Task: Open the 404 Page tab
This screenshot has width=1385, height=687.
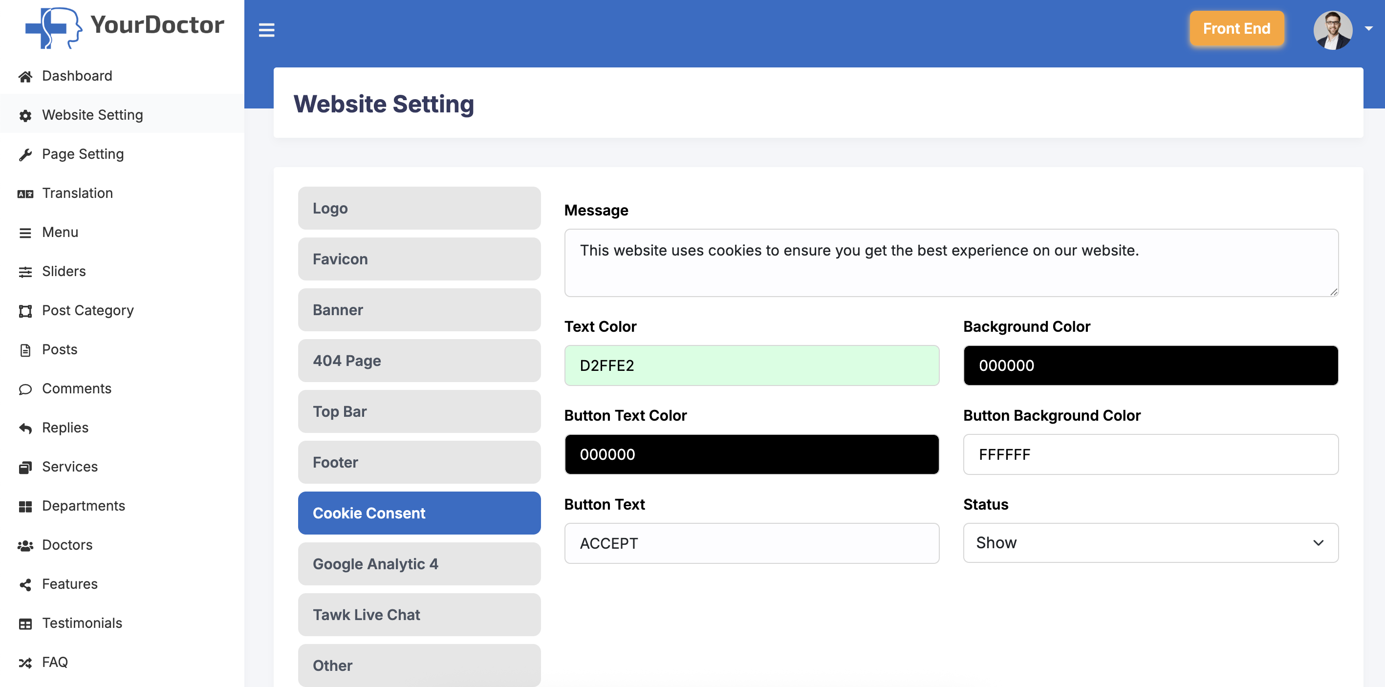Action: click(419, 361)
